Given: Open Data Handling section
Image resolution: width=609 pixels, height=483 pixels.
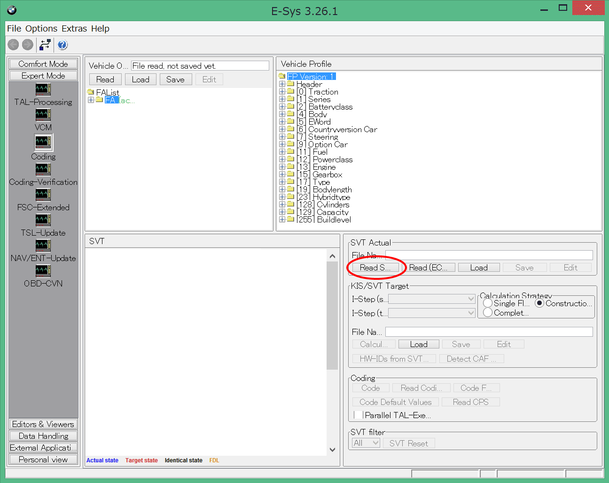Looking at the screenshot, I should pyautogui.click(x=43, y=436).
